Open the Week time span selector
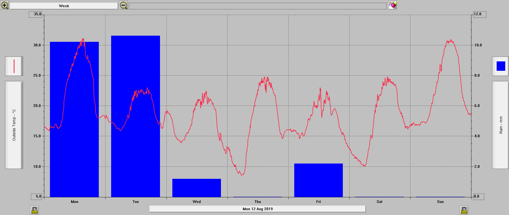Screen dimensions: 509x215 coord(64,6)
